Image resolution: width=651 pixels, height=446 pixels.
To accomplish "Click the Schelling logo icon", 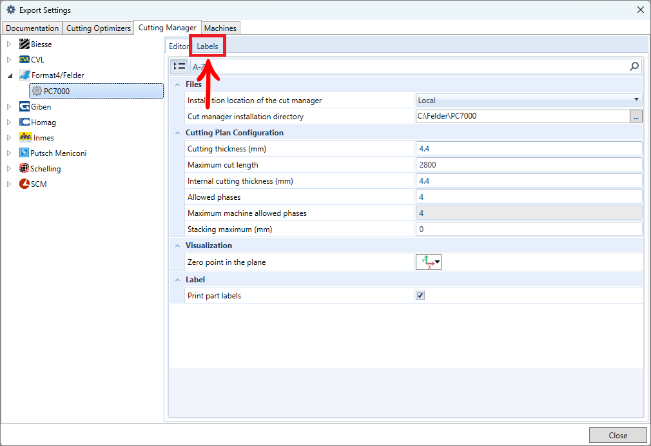I will pyautogui.click(x=24, y=168).
